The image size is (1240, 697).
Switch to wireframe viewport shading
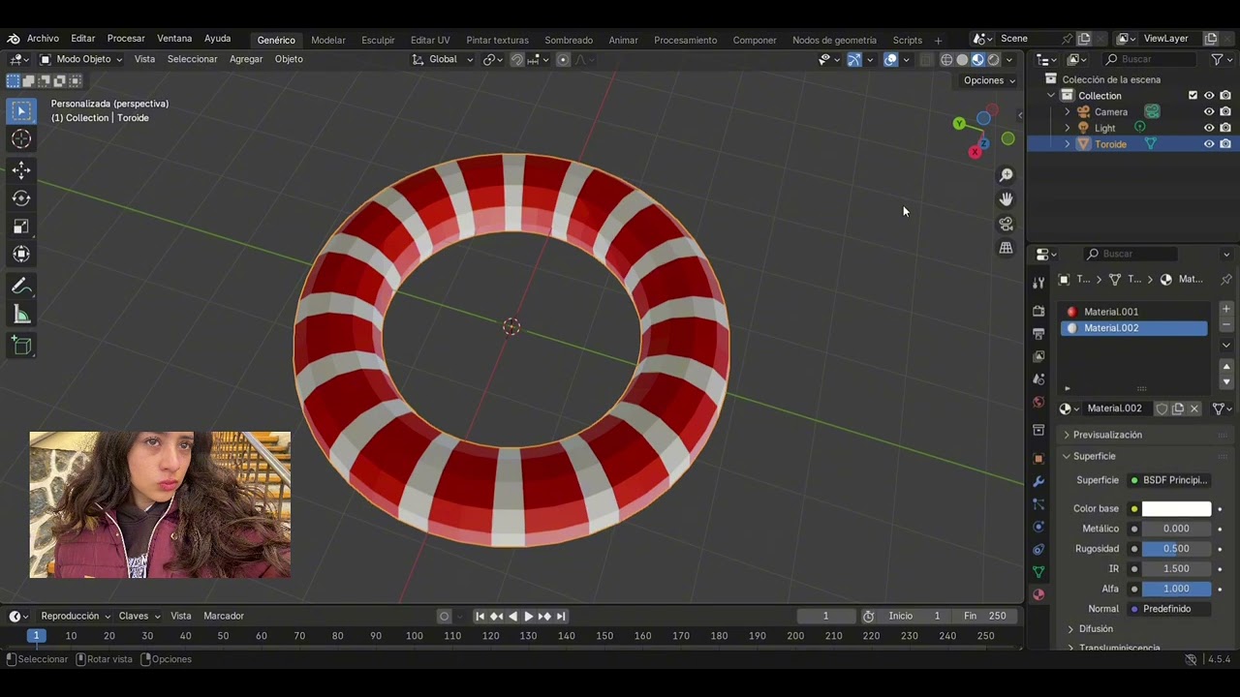point(946,60)
